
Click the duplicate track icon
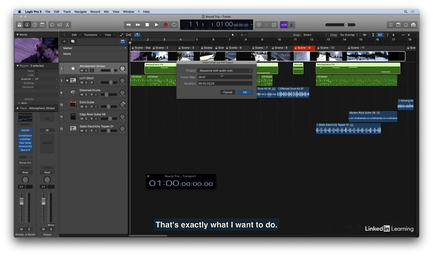[x=73, y=41]
